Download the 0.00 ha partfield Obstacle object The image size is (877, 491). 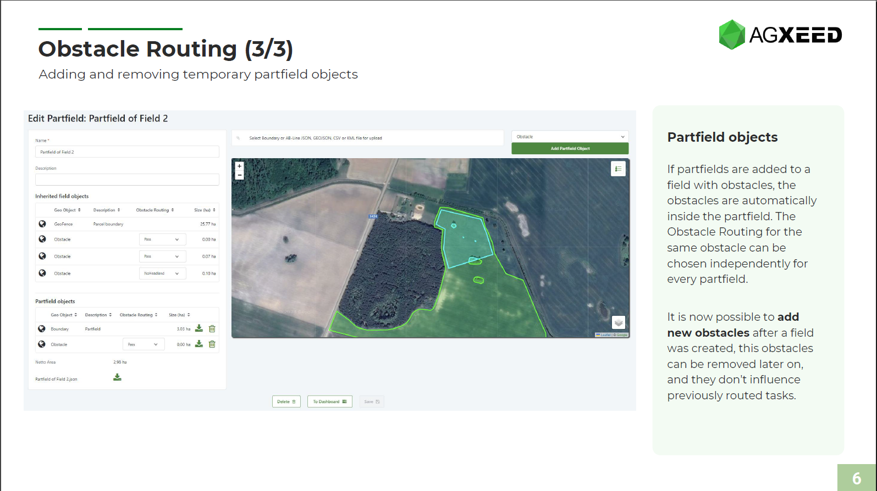pyautogui.click(x=199, y=344)
